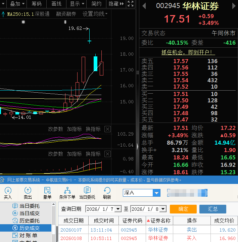The height and width of the screenshot is (242, 238).
Task: Click the panel splitter handle beside chart
Action: pos(138,72)
